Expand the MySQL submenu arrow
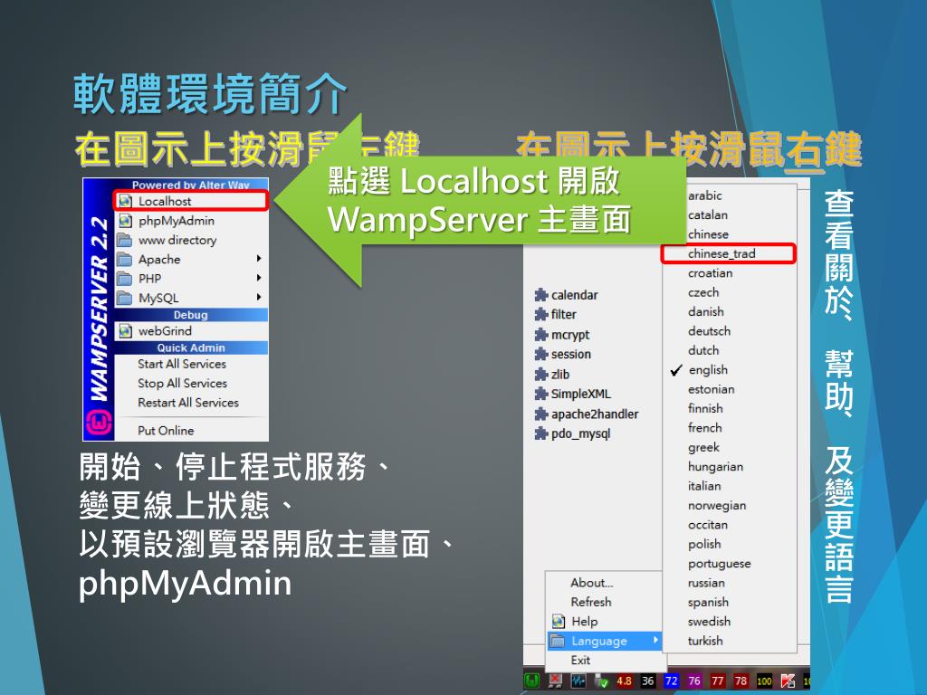 tap(259, 297)
